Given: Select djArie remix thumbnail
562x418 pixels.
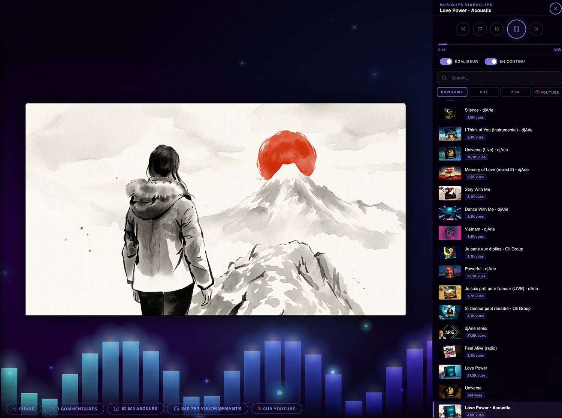Looking at the screenshot, I should [x=450, y=332].
